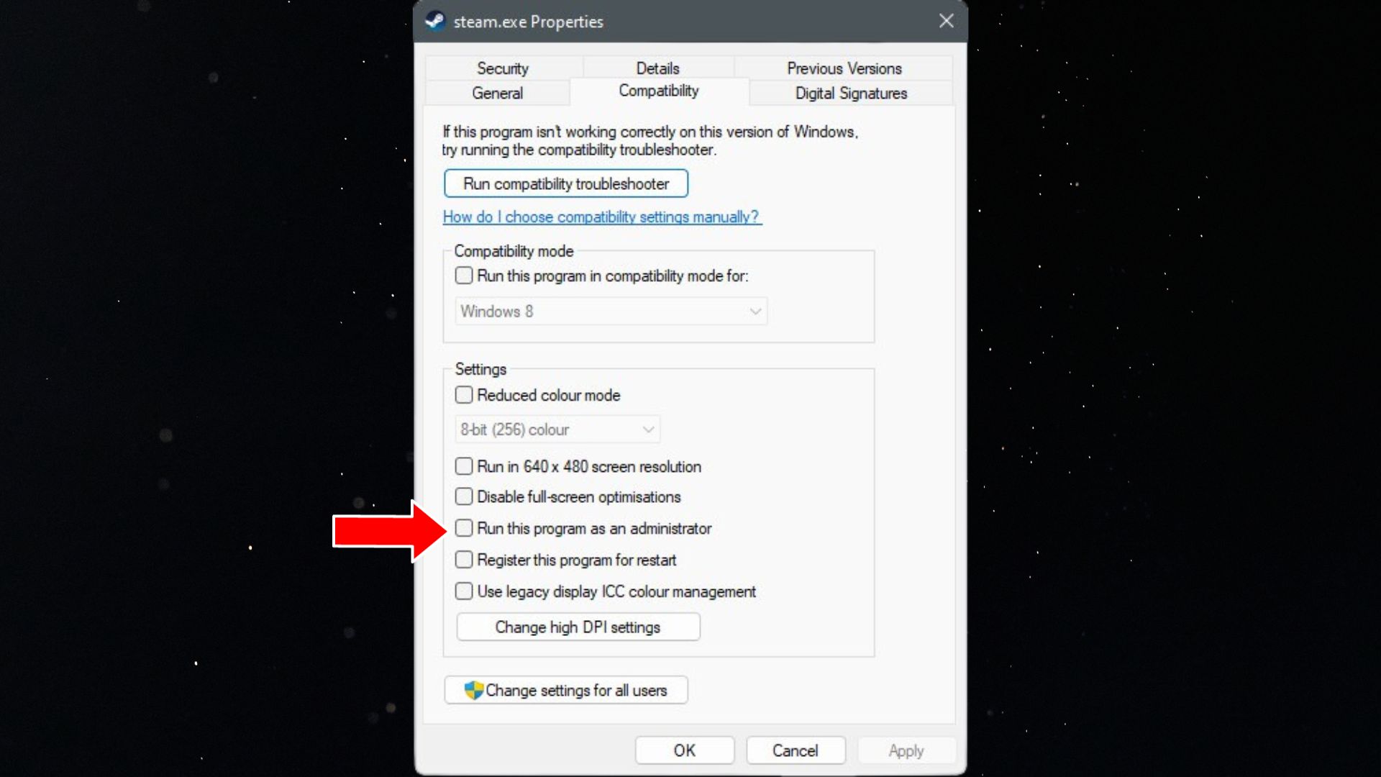This screenshot has height=777, width=1381.
Task: Confirm with the OK button
Action: coord(685,750)
